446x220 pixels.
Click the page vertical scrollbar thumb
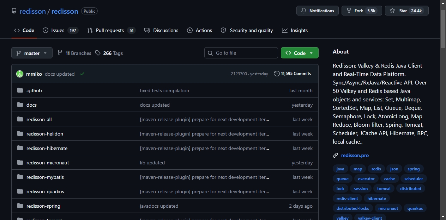[x=443, y=29]
